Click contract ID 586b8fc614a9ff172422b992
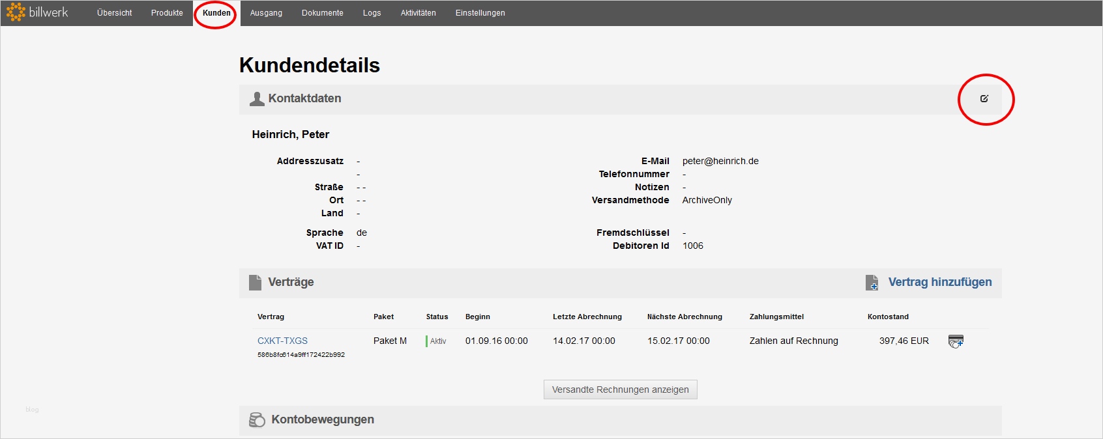Screen dimensions: 1103x439 click(x=301, y=355)
